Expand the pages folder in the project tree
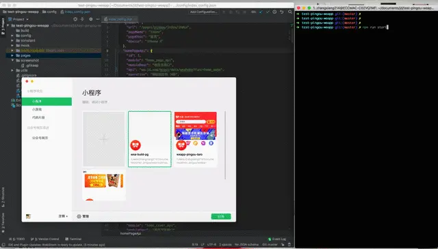The width and height of the screenshot is (438, 249). [12, 55]
